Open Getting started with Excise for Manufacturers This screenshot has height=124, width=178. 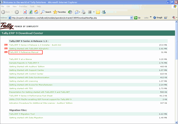point(31,85)
